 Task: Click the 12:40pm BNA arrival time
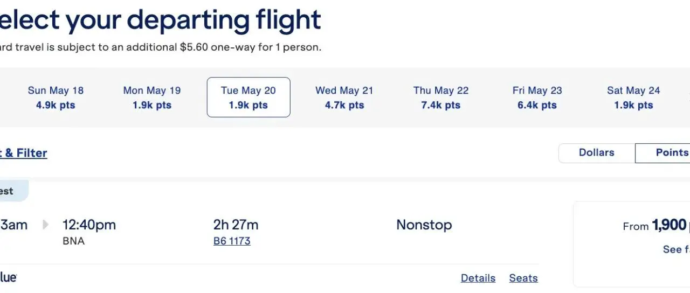click(88, 225)
